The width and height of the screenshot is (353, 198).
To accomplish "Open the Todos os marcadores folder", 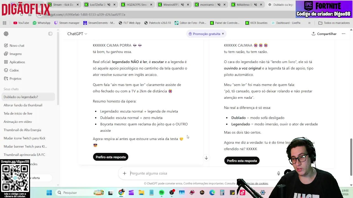I will point(334,23).
